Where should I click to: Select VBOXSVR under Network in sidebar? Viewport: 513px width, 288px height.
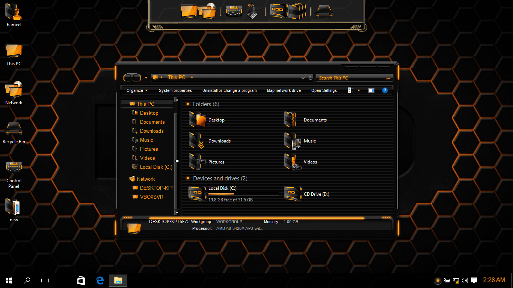pos(151,197)
